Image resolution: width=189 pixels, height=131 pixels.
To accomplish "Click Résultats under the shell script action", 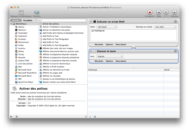I will [99, 45].
